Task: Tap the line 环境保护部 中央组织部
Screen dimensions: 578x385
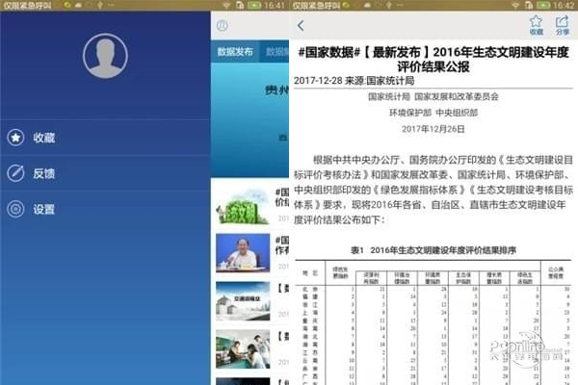Action: tap(433, 113)
